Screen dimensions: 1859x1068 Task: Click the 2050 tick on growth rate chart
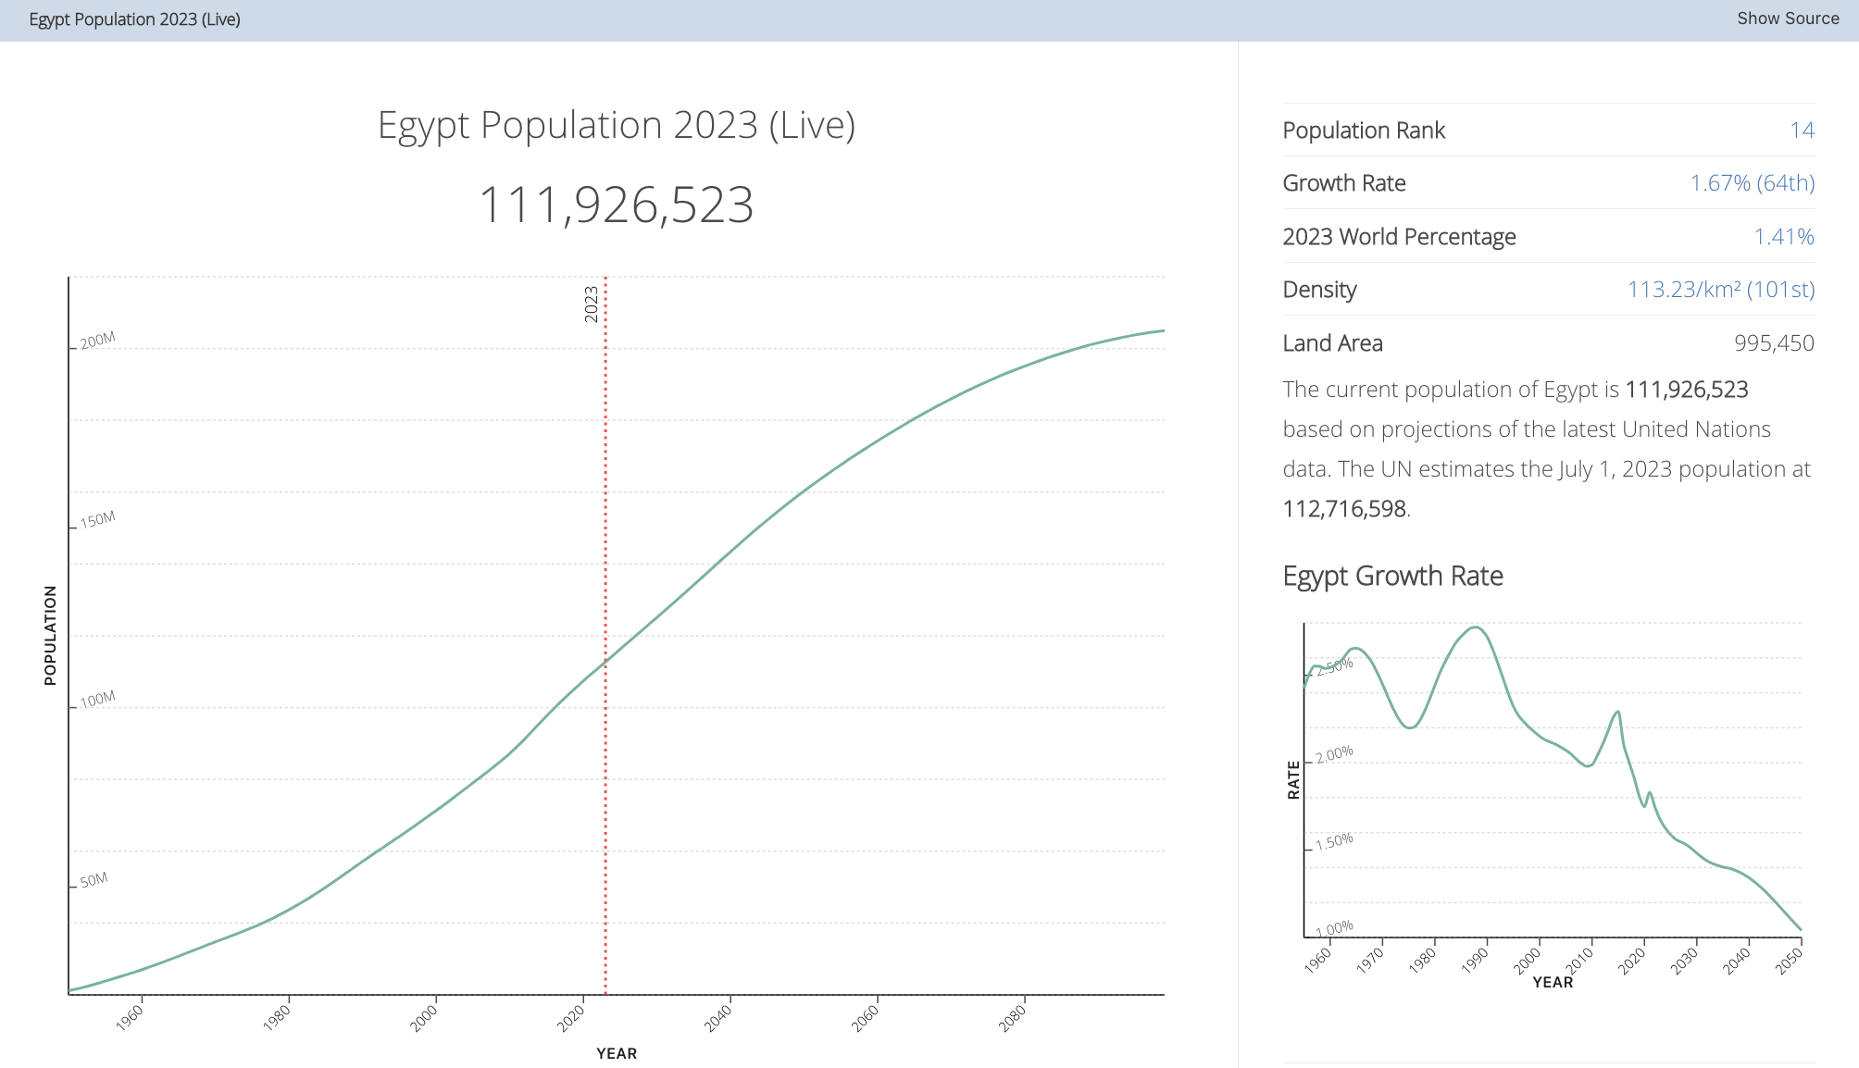click(1790, 960)
